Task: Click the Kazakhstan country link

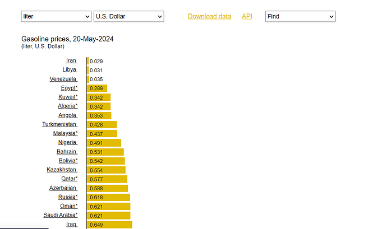Action: [61, 170]
